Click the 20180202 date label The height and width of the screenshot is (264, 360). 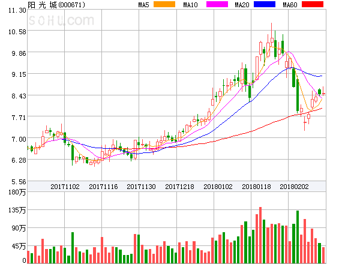click(294, 187)
